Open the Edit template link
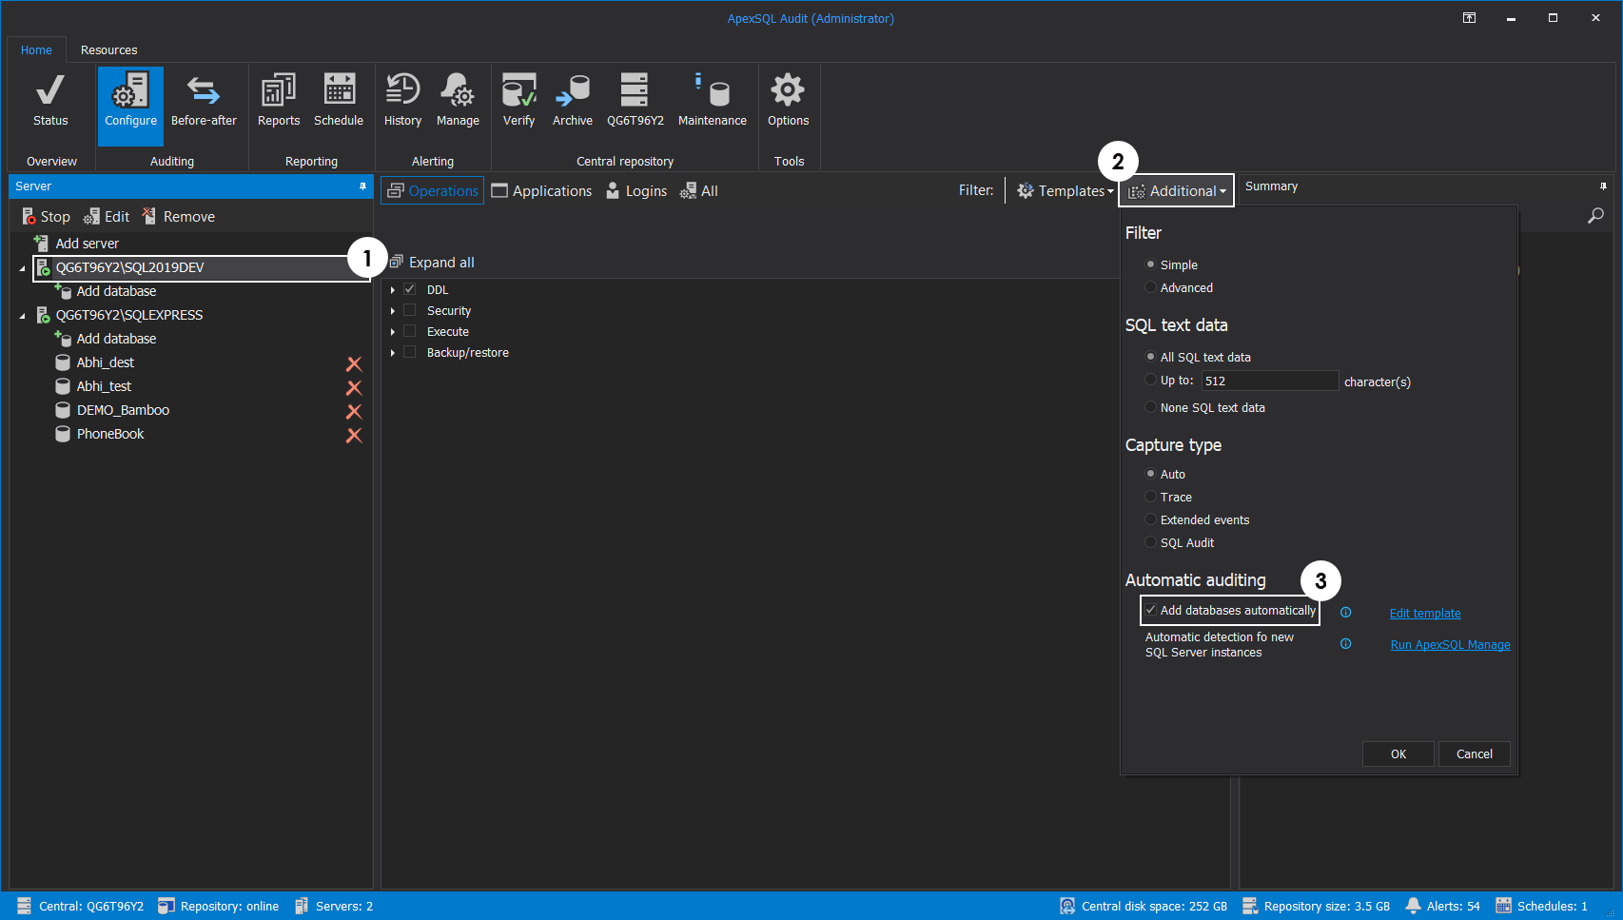1623x920 pixels. pyautogui.click(x=1425, y=614)
